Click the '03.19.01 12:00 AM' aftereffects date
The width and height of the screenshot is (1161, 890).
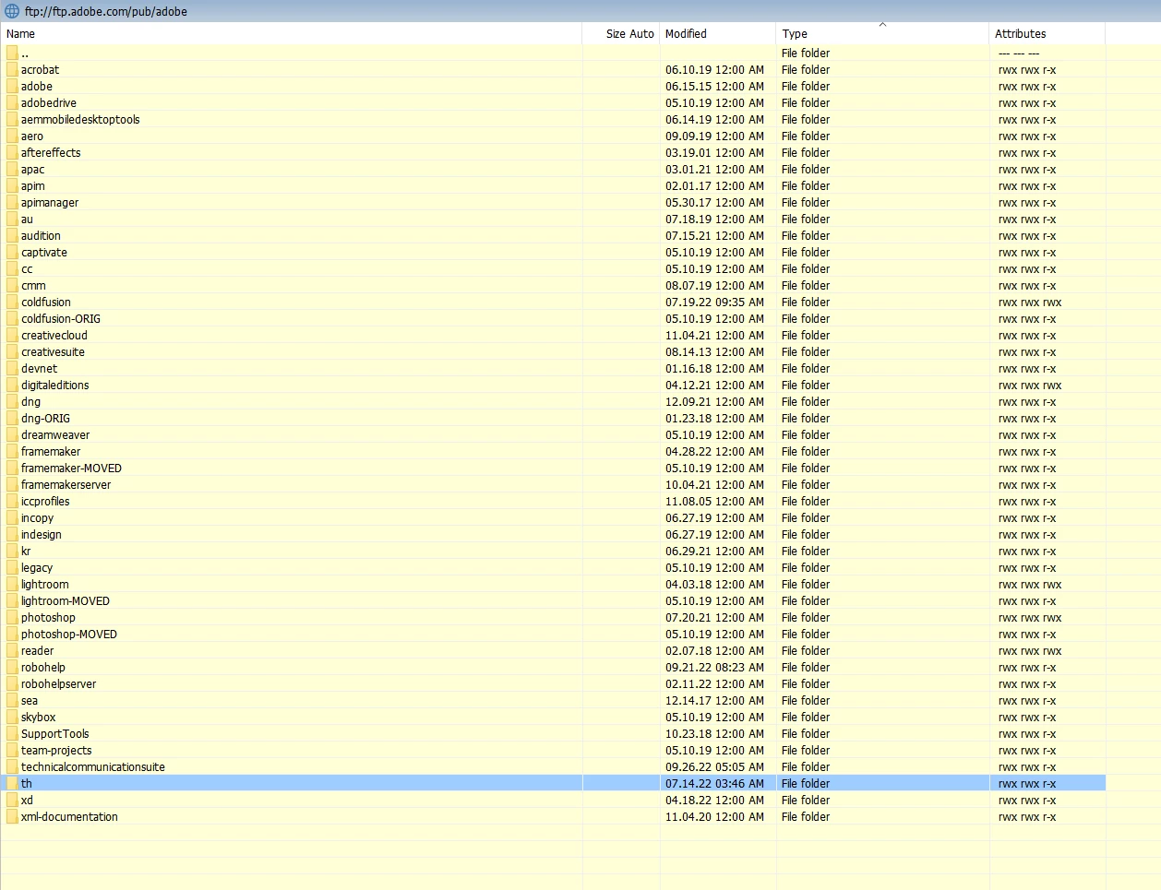tap(714, 152)
